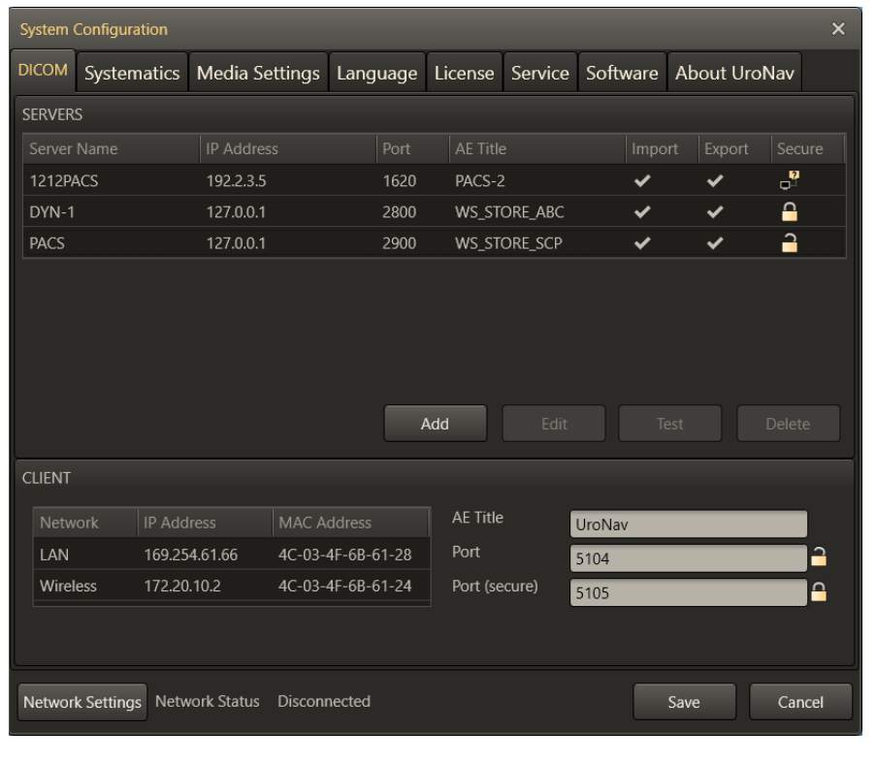Click the Export column header
Image resolution: width=876 pixels, height=762 pixels.
click(734, 148)
